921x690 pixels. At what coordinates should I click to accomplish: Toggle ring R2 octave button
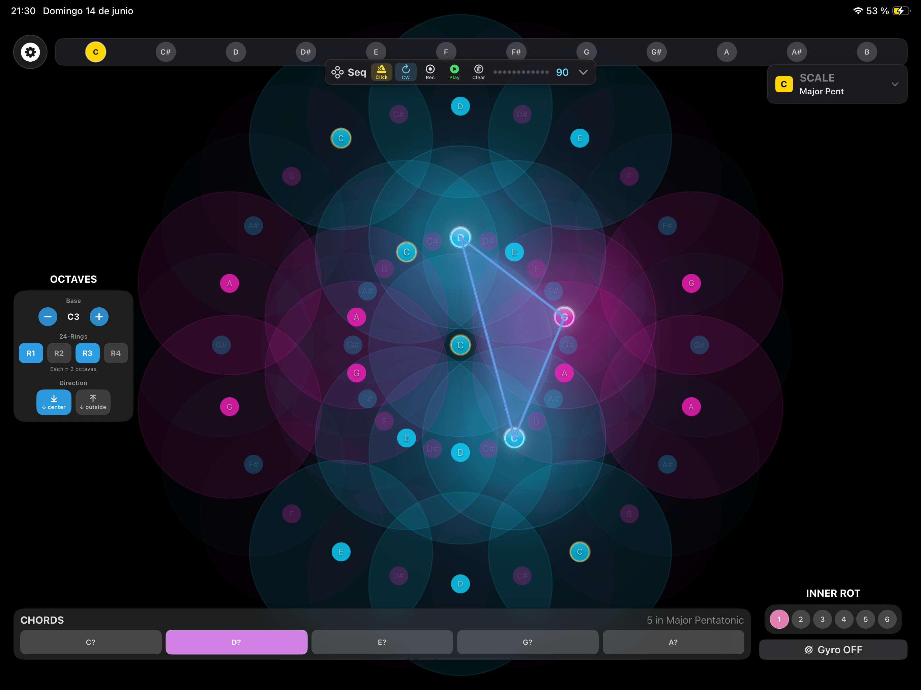(x=59, y=353)
